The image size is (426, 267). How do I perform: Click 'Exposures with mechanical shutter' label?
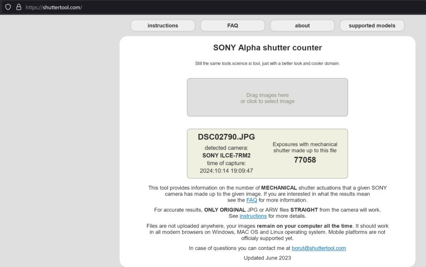click(305, 147)
